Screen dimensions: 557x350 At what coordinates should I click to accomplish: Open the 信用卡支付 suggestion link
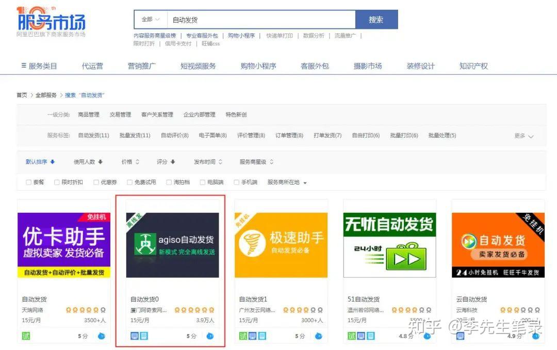(178, 44)
